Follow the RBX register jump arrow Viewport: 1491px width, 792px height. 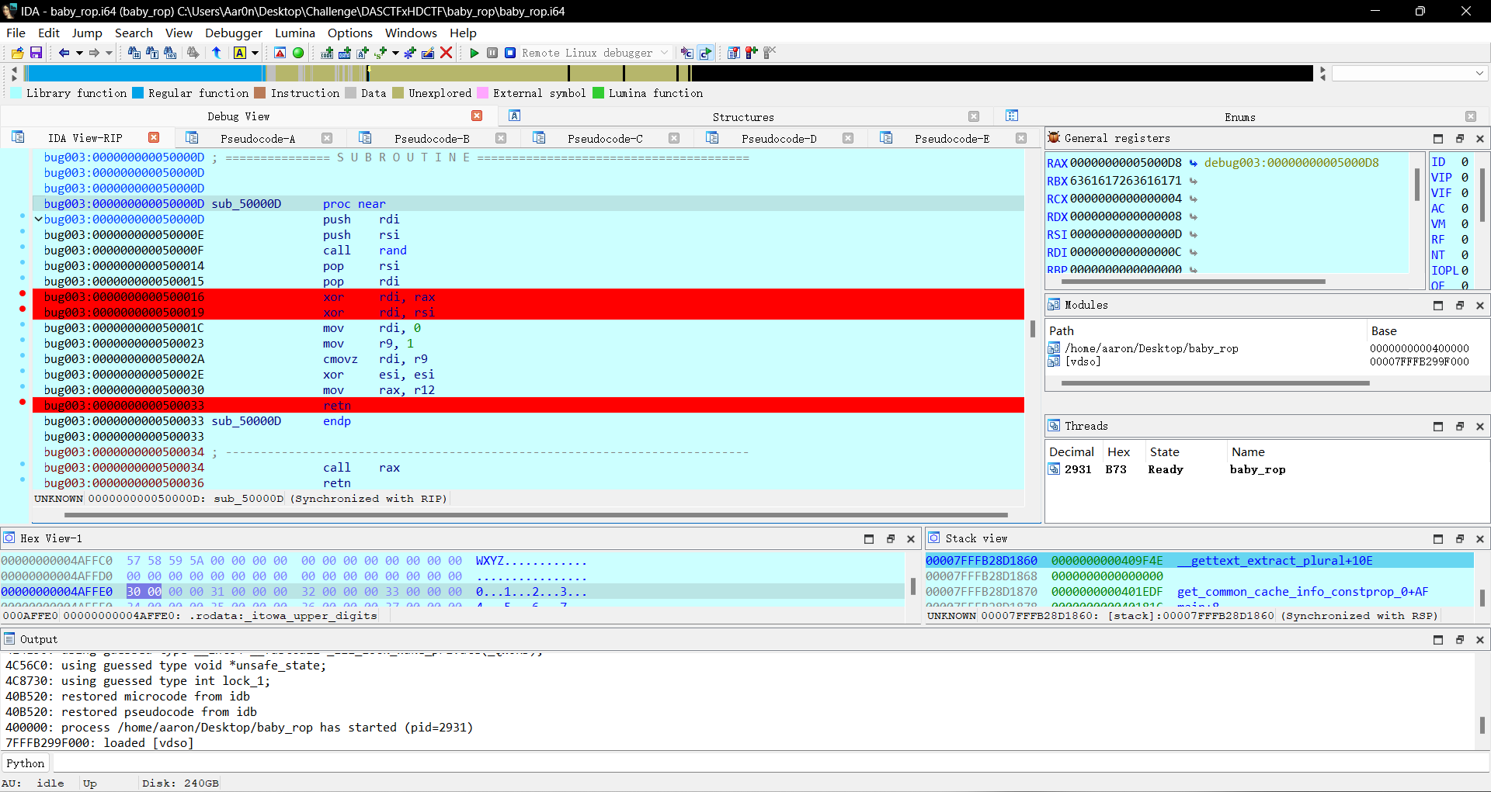[x=1193, y=181]
